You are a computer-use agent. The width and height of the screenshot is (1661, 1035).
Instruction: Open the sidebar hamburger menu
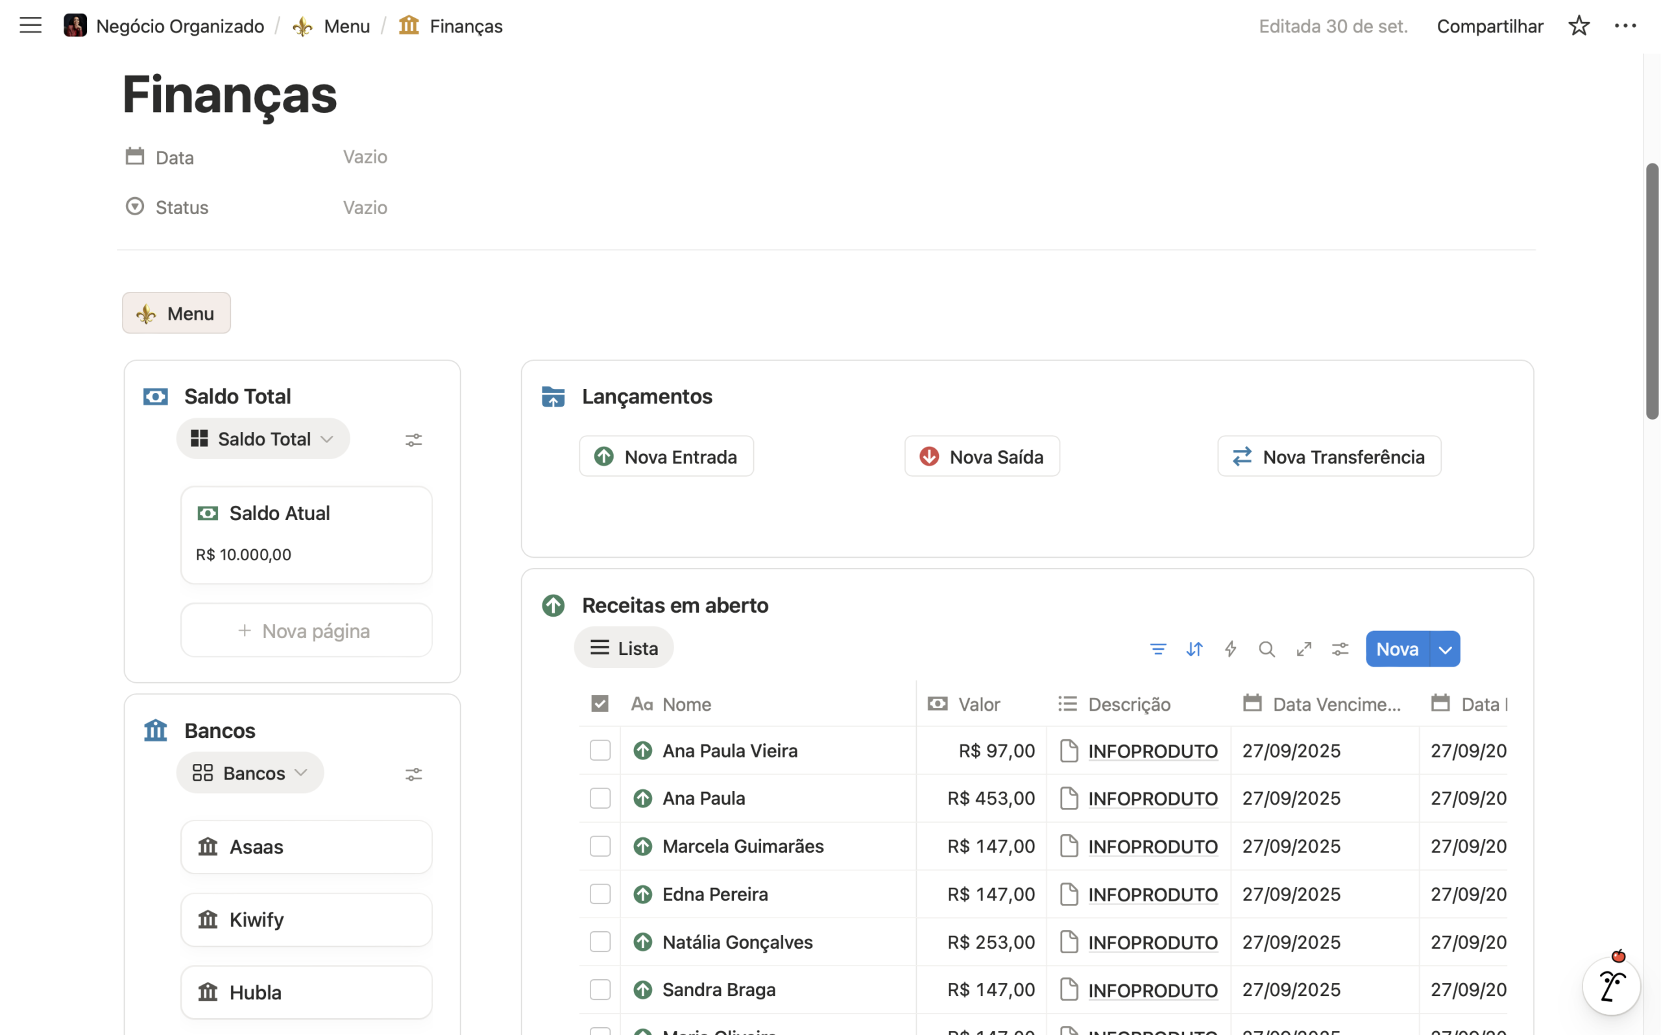pos(30,26)
